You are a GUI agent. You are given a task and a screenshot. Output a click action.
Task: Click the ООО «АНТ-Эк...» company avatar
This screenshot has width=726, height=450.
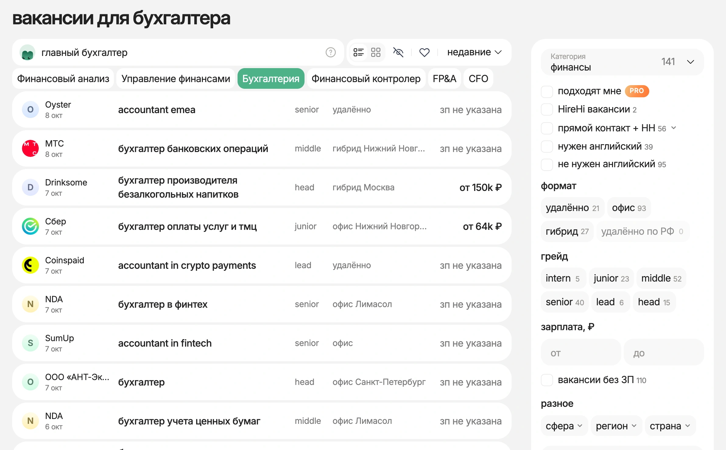coord(30,382)
